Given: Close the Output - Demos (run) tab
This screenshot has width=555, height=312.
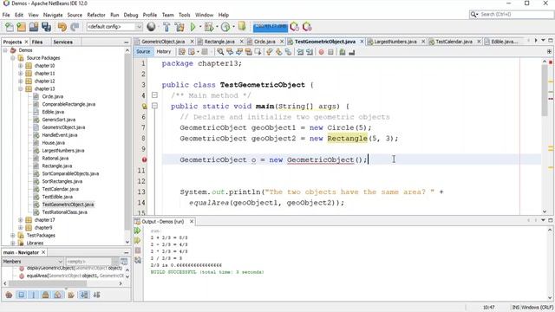Looking at the screenshot, I should click(x=192, y=222).
